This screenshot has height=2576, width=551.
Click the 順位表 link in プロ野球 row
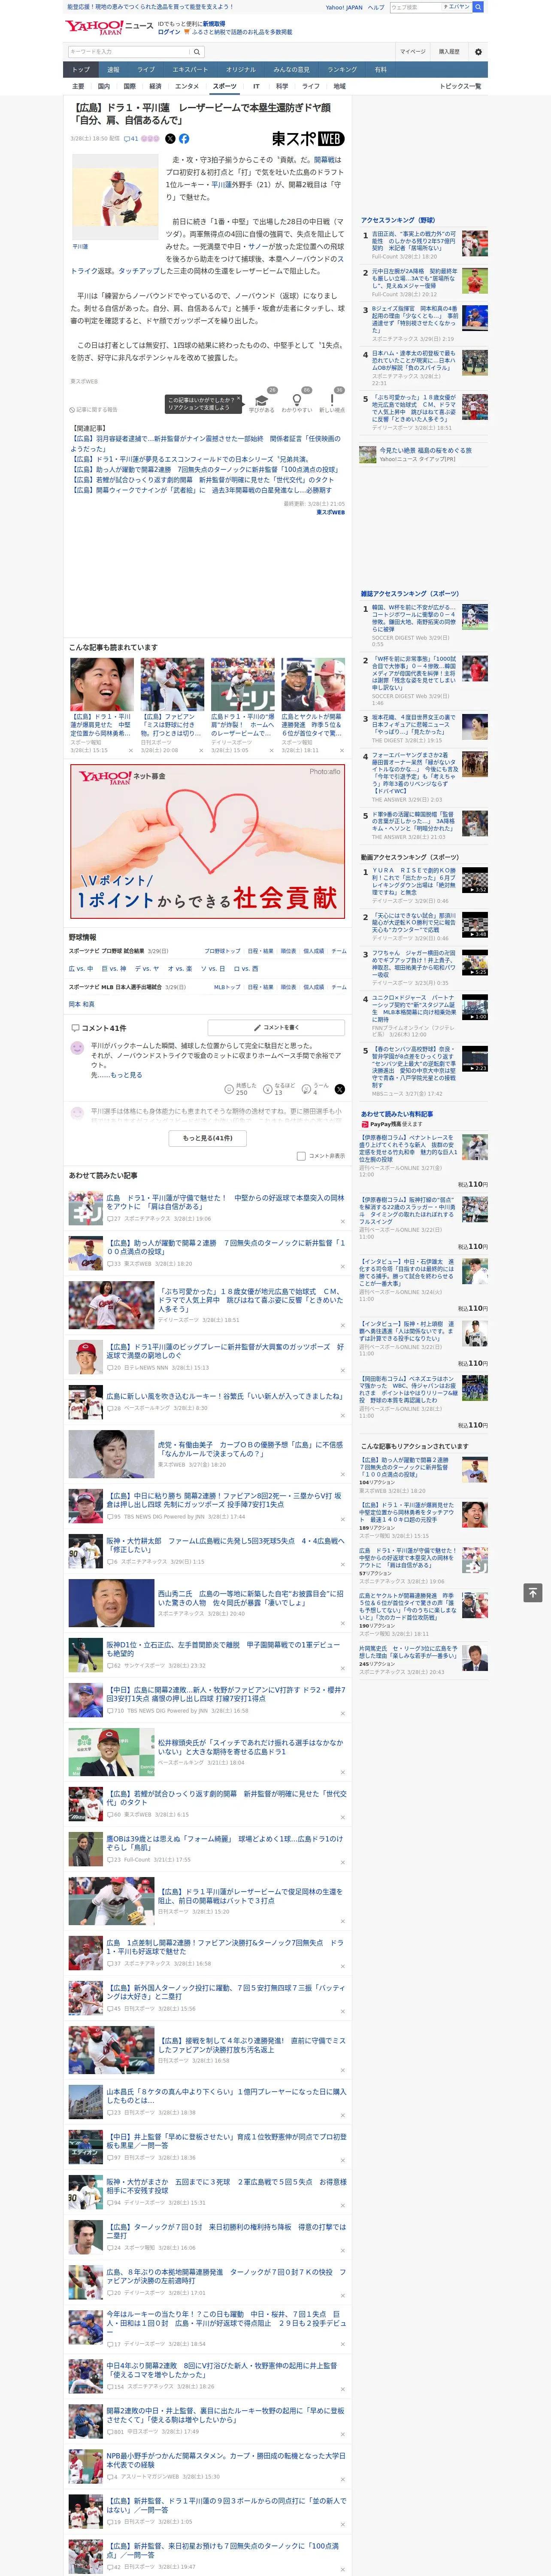tap(288, 952)
